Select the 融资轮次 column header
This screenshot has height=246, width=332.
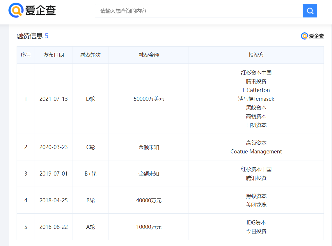[x=90, y=55]
